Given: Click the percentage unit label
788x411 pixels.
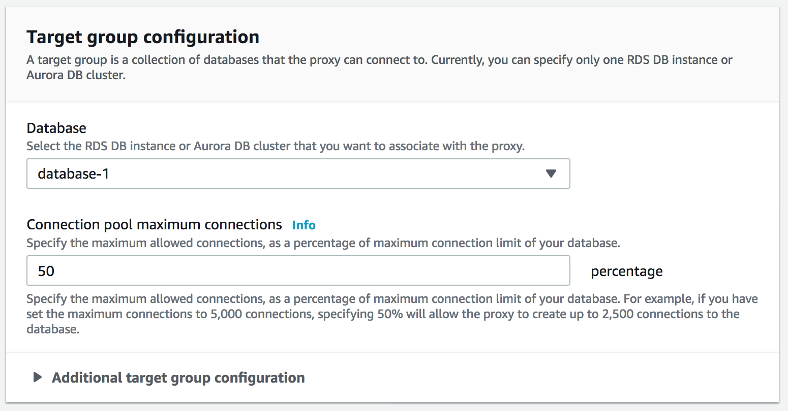Looking at the screenshot, I should click(x=626, y=271).
